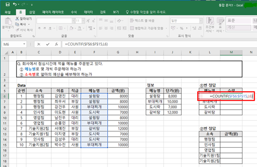Open font size dropdown
The width and height of the screenshot is (257, 167).
coord(83,21)
